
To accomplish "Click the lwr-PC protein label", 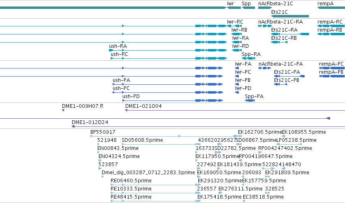I will [243, 72].
